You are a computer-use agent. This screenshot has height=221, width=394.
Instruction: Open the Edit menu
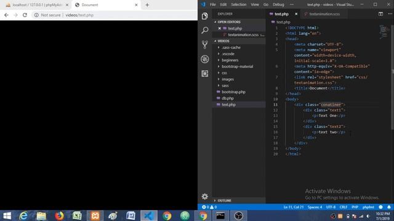pyautogui.click(x=223, y=4)
